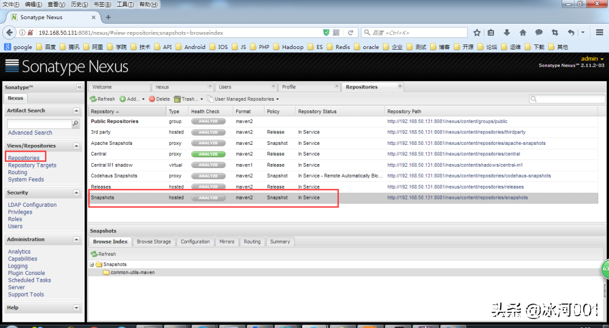The width and height of the screenshot is (609, 328).
Task: Go to the browser home page icon
Action: pos(523,33)
